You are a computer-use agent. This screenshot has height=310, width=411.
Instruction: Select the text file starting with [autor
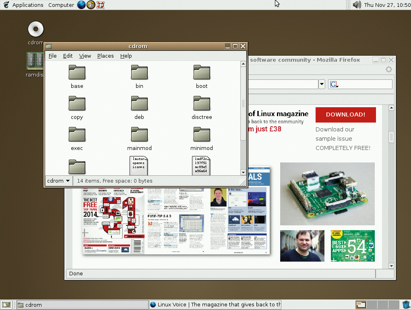pos(138,166)
